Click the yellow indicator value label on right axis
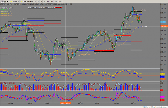 163,74
